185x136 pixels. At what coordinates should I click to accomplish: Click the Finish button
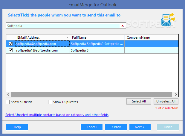(x=168, y=127)
